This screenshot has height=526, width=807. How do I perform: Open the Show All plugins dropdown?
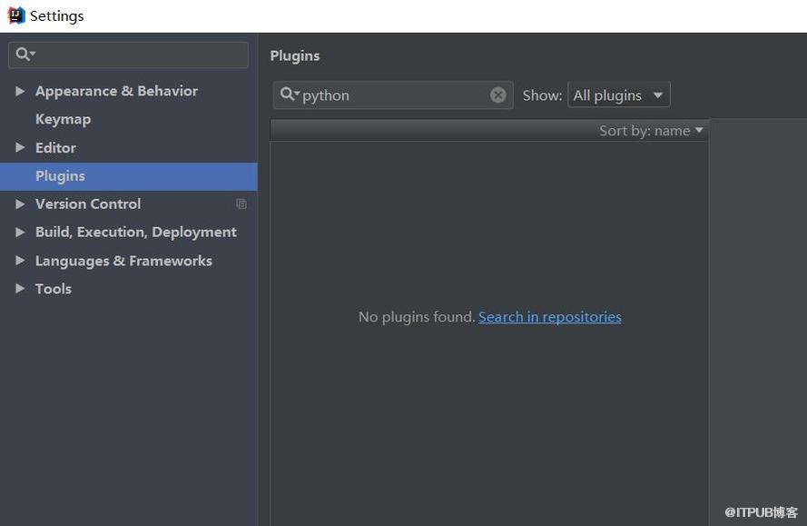pyautogui.click(x=618, y=94)
